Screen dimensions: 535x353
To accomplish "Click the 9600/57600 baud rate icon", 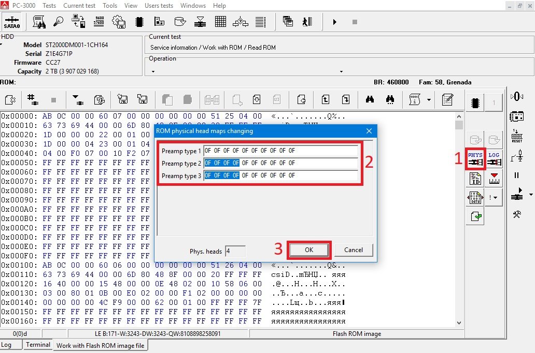I will click(x=98, y=22).
